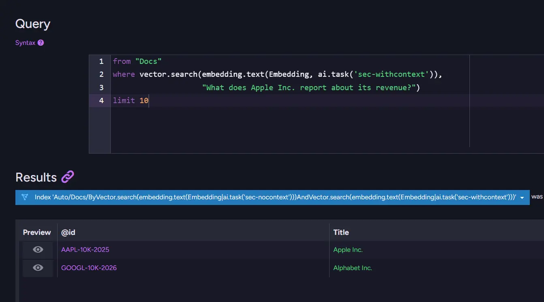The height and width of the screenshot is (302, 544).
Task: Click the question mark icon beside Syntax
Action: 41,43
